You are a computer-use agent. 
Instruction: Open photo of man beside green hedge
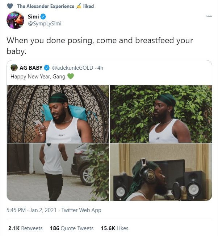(161, 114)
